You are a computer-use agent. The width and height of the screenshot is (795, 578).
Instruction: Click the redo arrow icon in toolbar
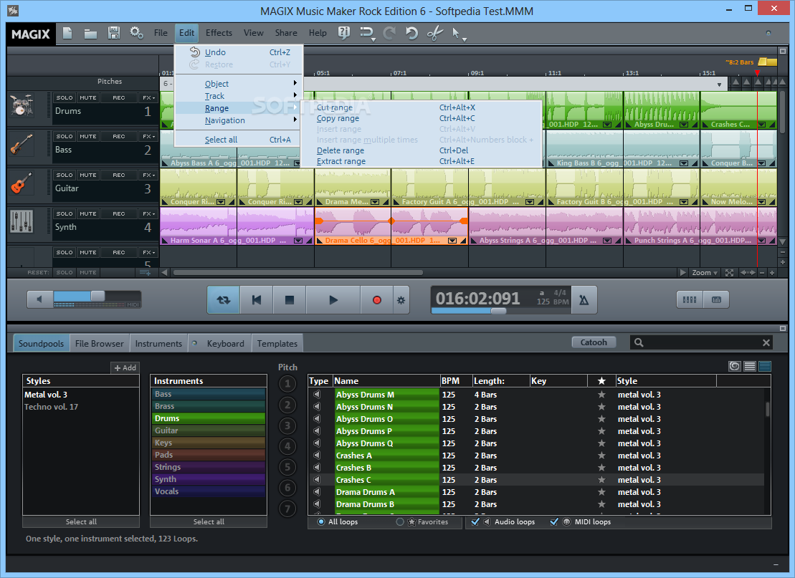click(x=389, y=34)
